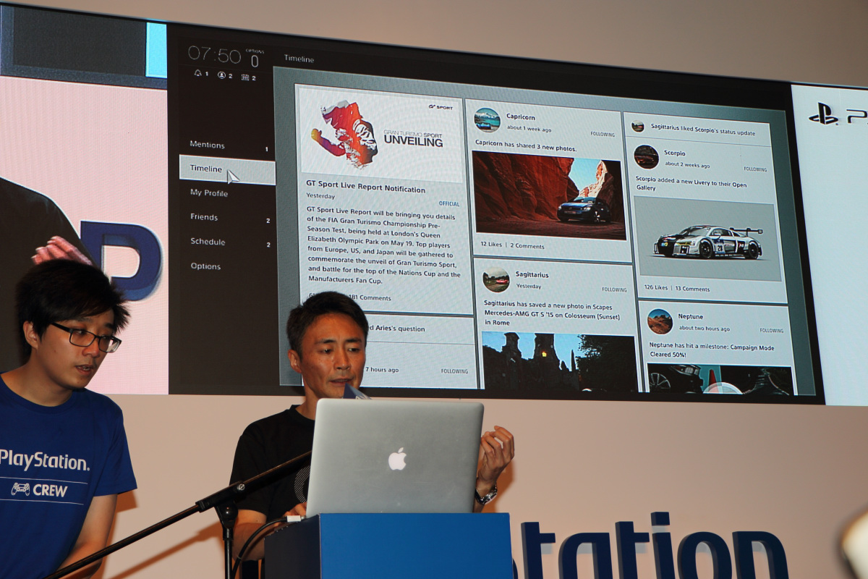The width and height of the screenshot is (868, 579).
Task: Open Capricorn's profile avatar
Action: [487, 119]
